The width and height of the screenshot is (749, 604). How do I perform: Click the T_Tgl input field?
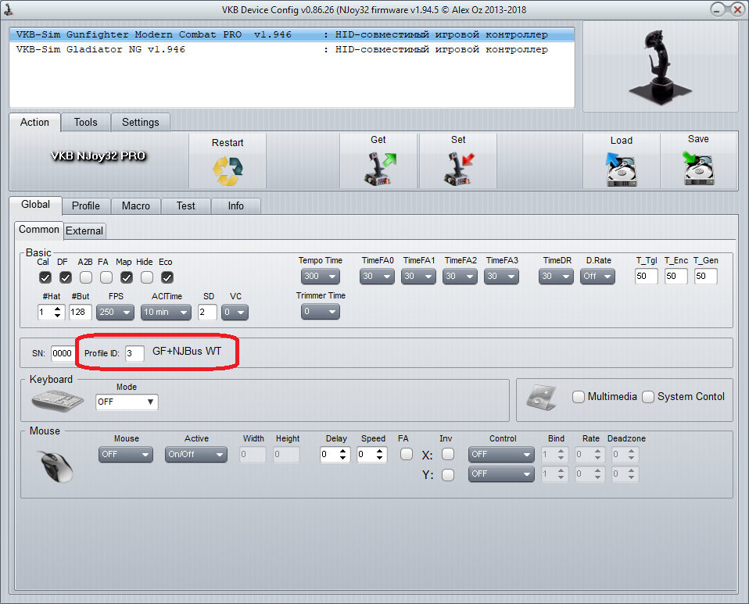pos(647,276)
